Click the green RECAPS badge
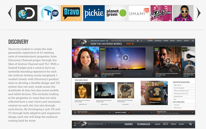 click(x=185, y=49)
